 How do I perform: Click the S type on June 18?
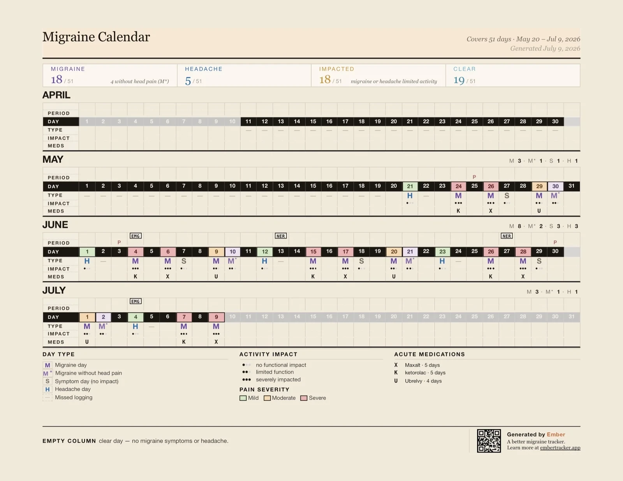pos(361,261)
